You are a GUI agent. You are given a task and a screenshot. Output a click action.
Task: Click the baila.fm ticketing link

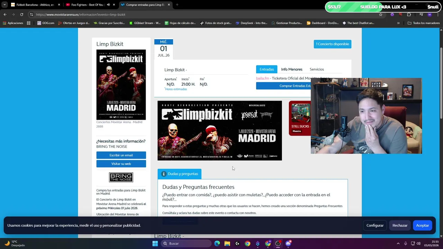pyautogui.click(x=262, y=78)
